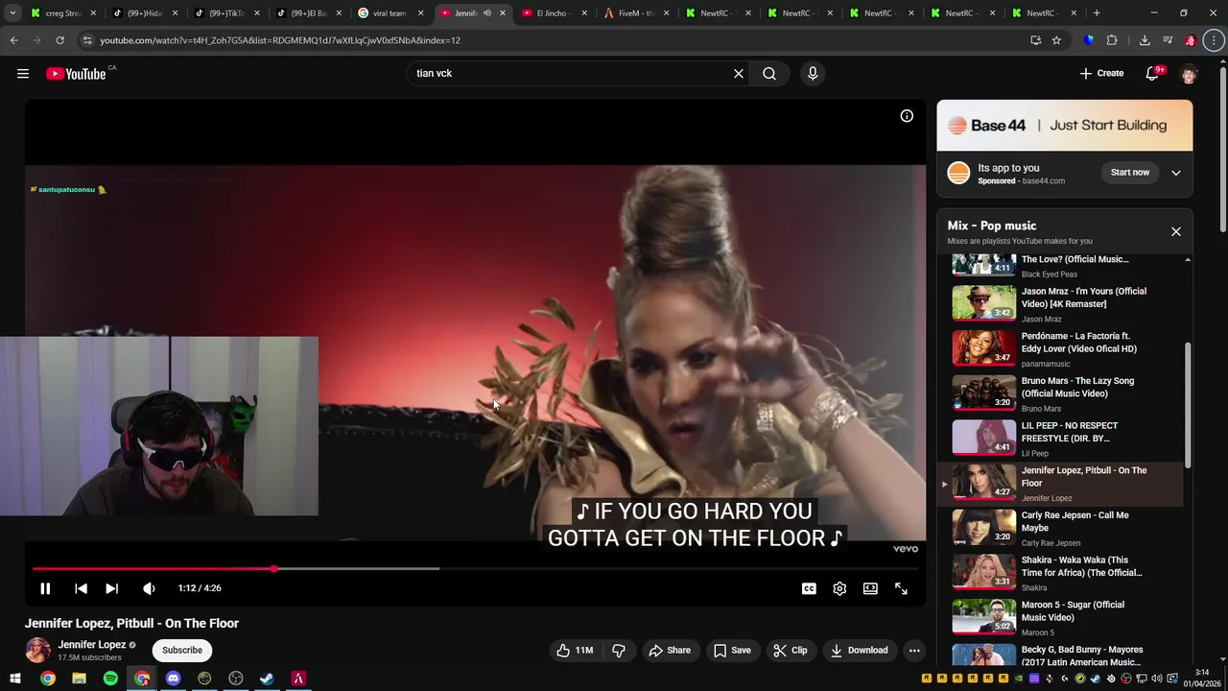Open Discord from the taskbar
Image resolution: width=1228 pixels, height=691 pixels.
pos(173,679)
